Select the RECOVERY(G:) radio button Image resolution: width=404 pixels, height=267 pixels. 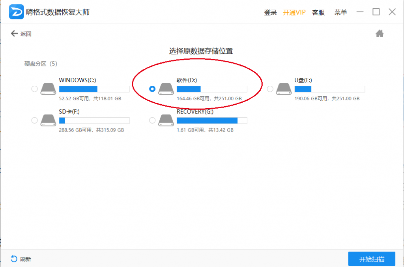click(152, 120)
